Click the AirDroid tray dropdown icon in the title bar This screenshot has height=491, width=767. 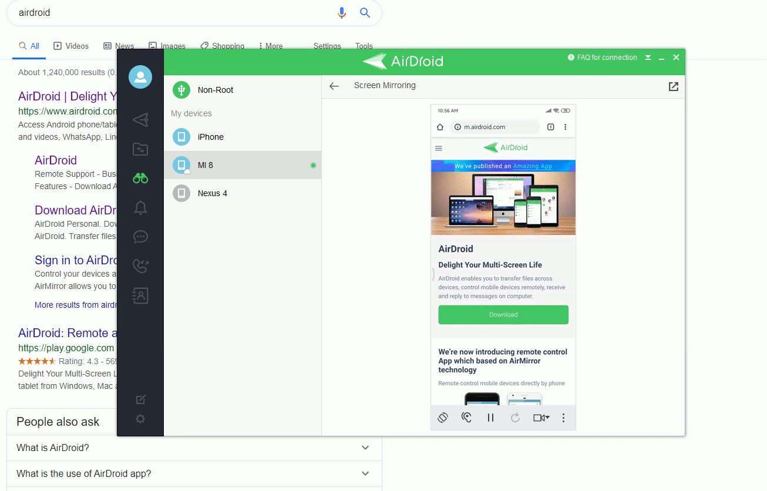[x=648, y=58]
